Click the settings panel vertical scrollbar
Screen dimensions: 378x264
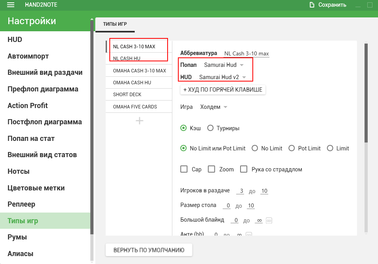tap(366, 93)
